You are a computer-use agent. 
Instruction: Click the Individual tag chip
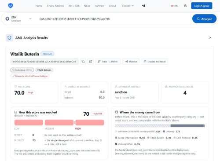click(x=22, y=70)
